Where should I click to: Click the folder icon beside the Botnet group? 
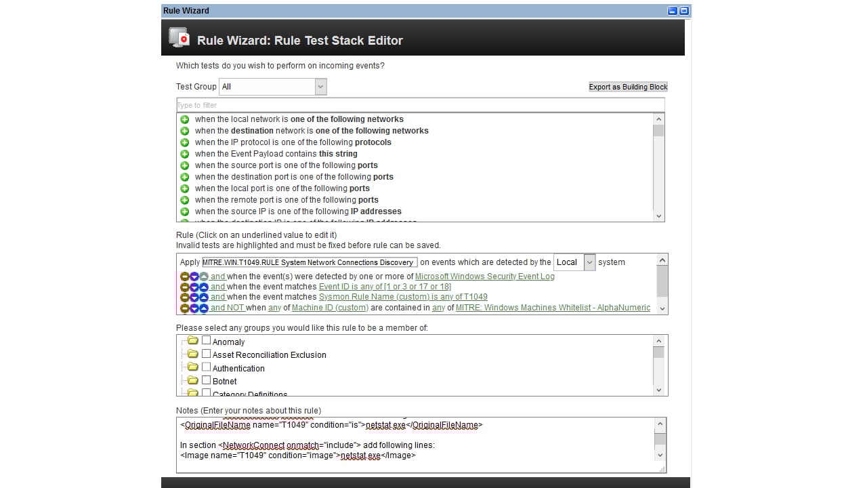(x=192, y=380)
